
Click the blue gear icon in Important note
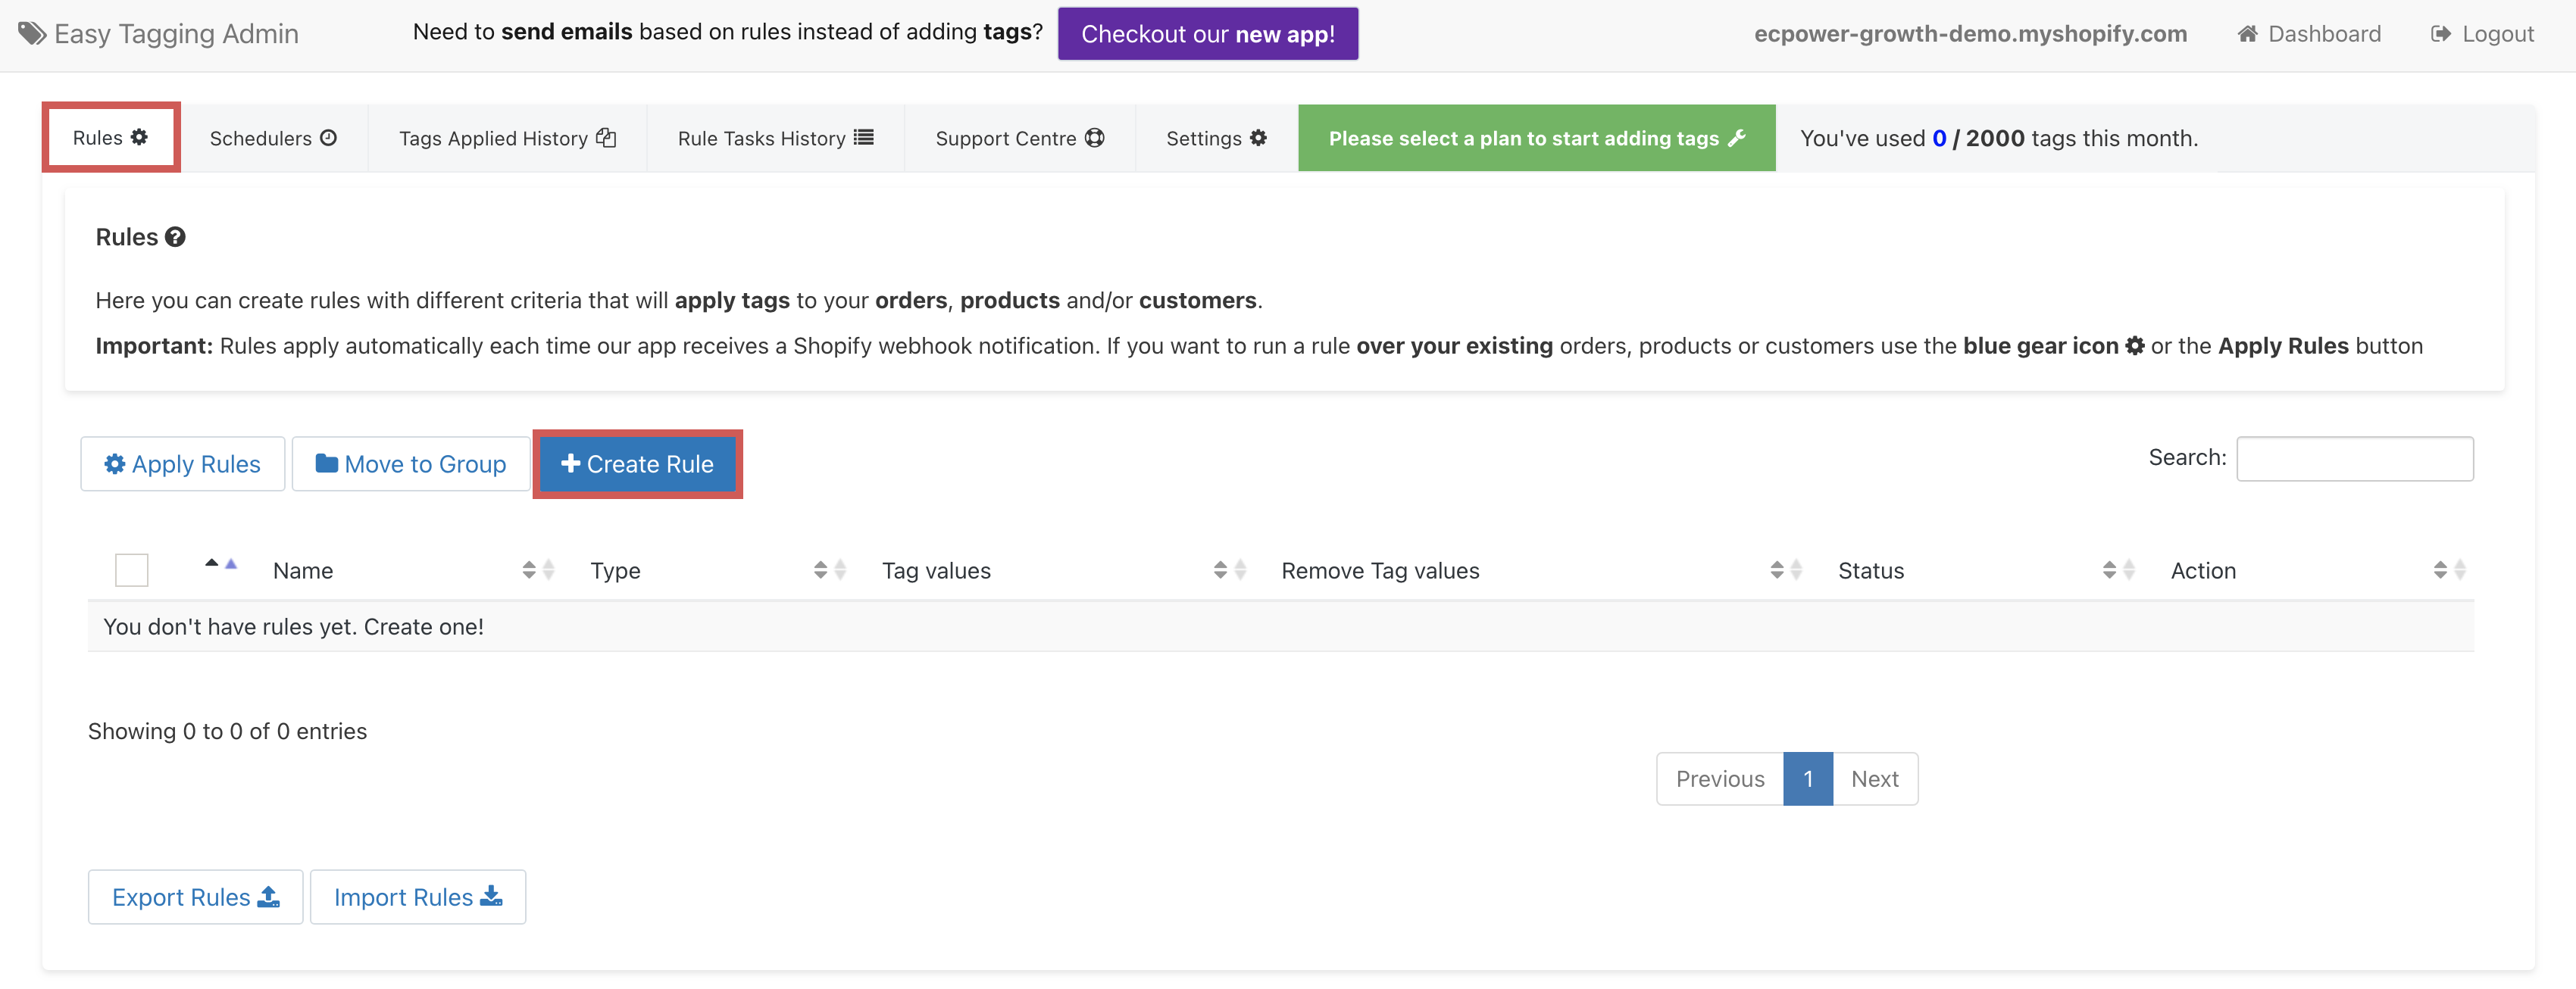click(2134, 346)
